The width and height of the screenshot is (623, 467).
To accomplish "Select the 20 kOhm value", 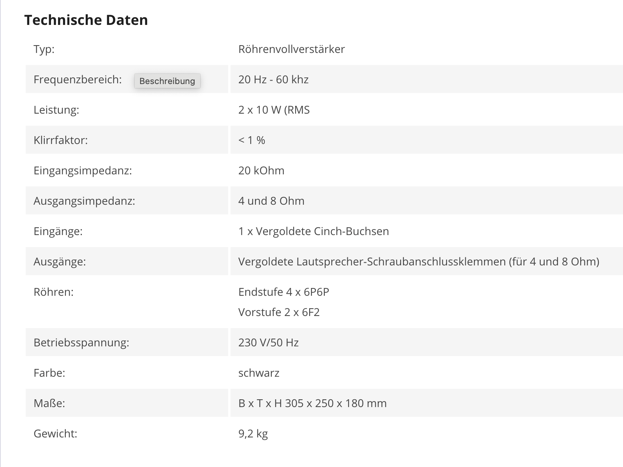I will pyautogui.click(x=261, y=170).
